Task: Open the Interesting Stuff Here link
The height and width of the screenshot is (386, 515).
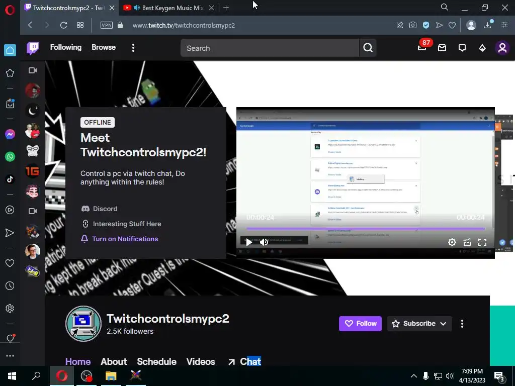Action: pos(121,224)
